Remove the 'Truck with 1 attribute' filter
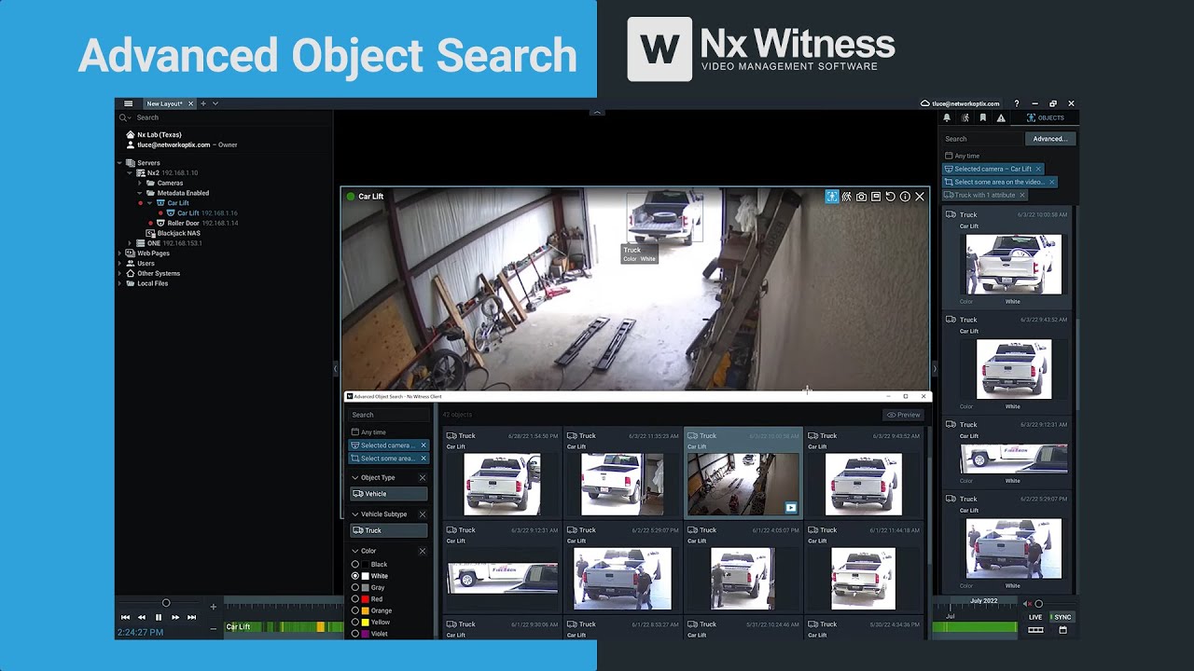The height and width of the screenshot is (671, 1194). click(1022, 195)
